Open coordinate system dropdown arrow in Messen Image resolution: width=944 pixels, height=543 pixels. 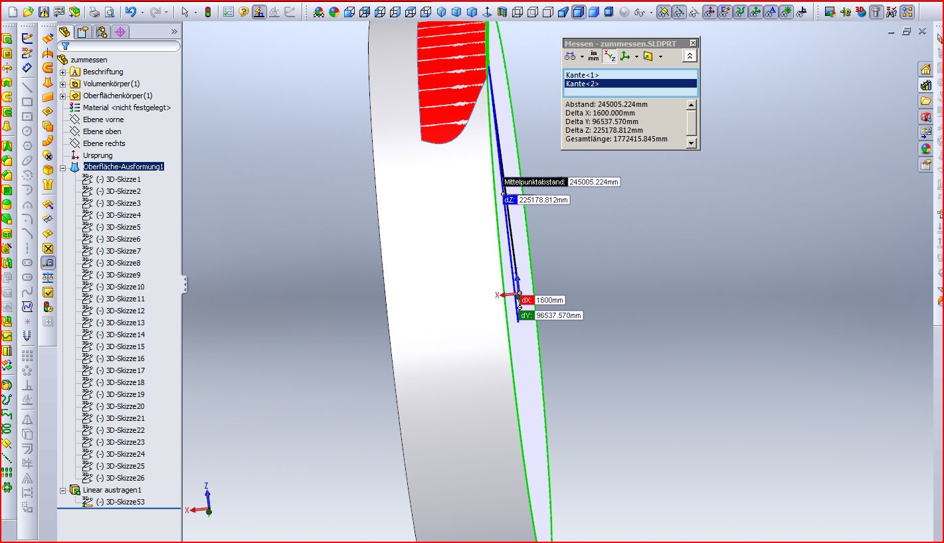636,56
